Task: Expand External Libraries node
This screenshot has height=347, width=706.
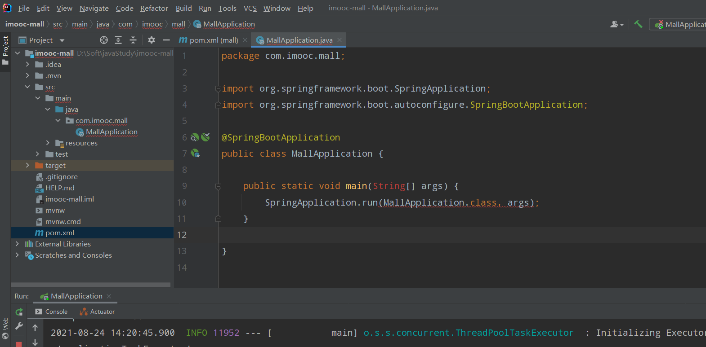Action: (x=18, y=244)
